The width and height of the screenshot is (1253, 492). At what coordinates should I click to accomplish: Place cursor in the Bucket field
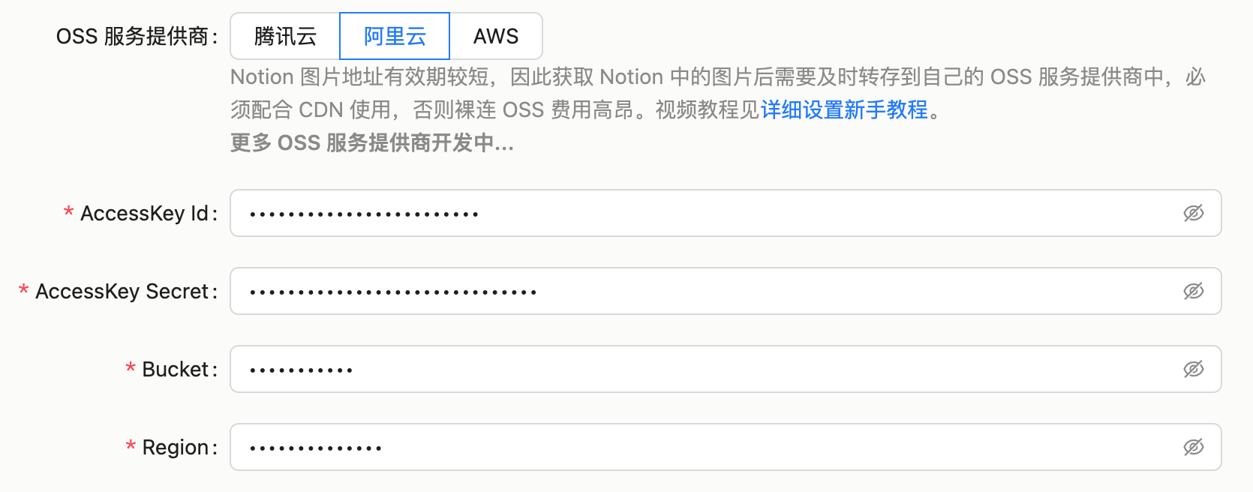(726, 369)
